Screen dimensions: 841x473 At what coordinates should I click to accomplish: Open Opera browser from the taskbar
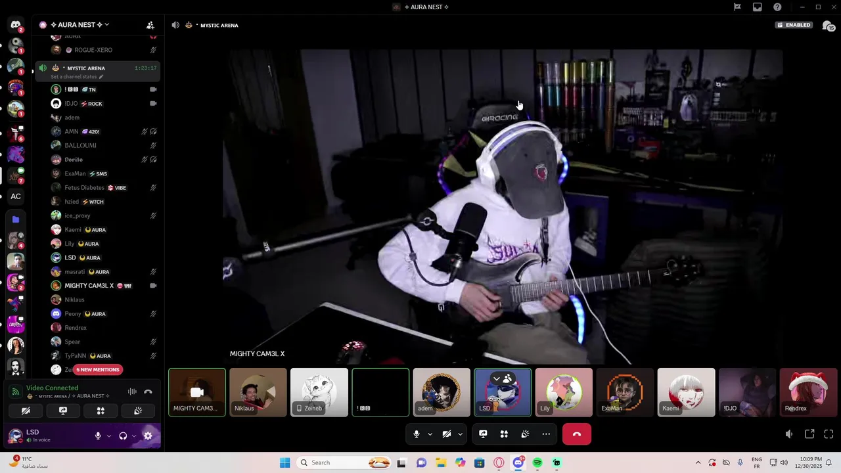point(499,462)
